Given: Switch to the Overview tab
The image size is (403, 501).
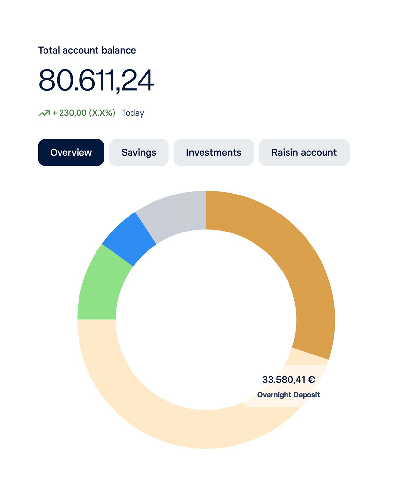Looking at the screenshot, I should [71, 153].
